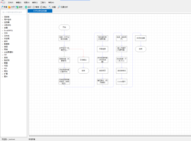
Task: Open 元素分析 magnifier icon
Action: coord(59,7)
